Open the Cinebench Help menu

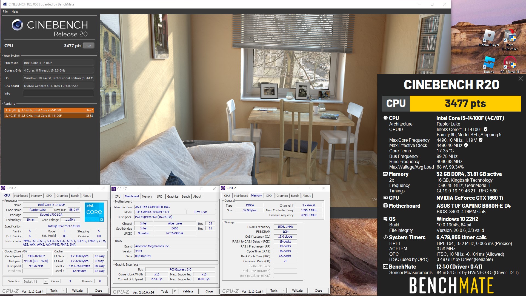[x=15, y=12]
